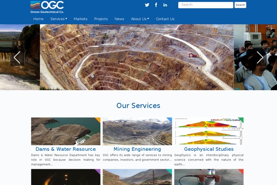Image resolution: width=277 pixels, height=185 pixels.
Task: Open Mining Engineering heading link
Action: coord(137,149)
